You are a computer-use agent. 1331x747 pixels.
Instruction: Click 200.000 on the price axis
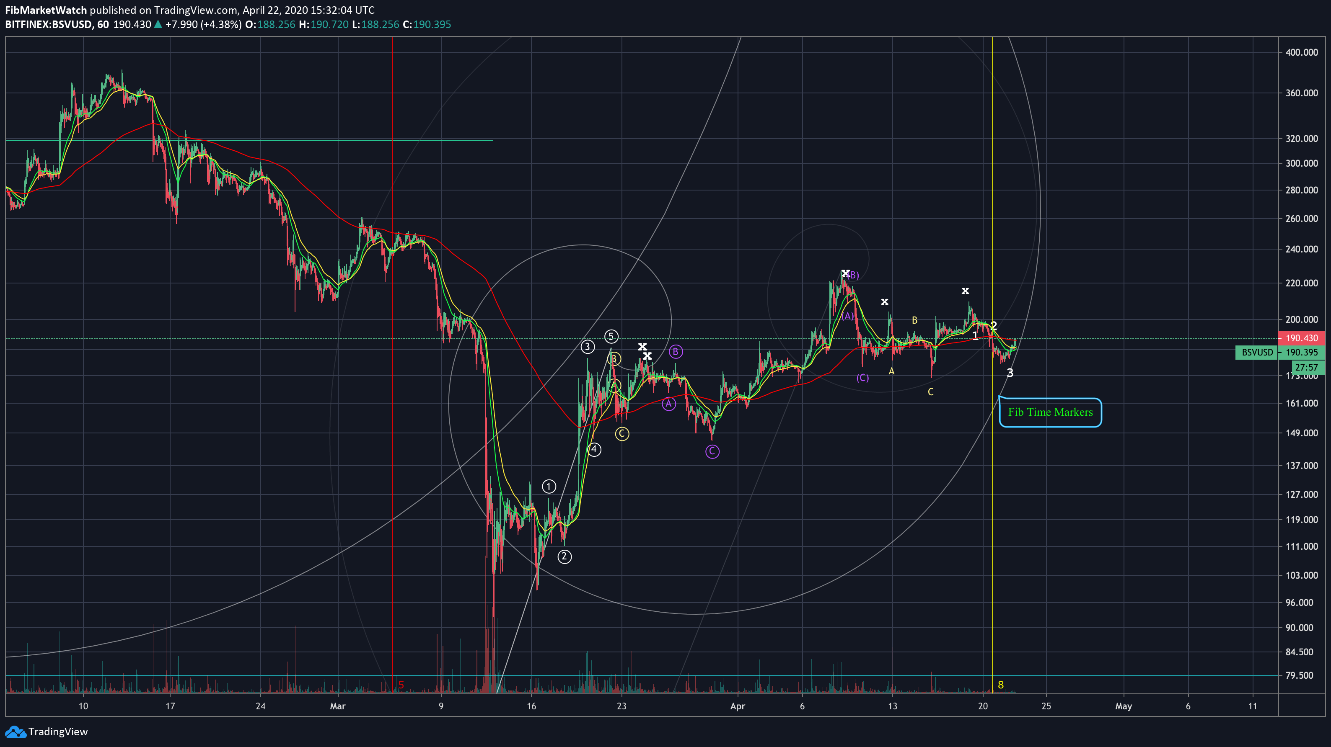(x=1302, y=319)
